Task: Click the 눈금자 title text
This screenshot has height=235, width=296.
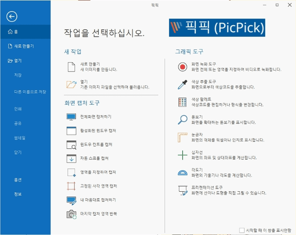Action: pos(197,135)
